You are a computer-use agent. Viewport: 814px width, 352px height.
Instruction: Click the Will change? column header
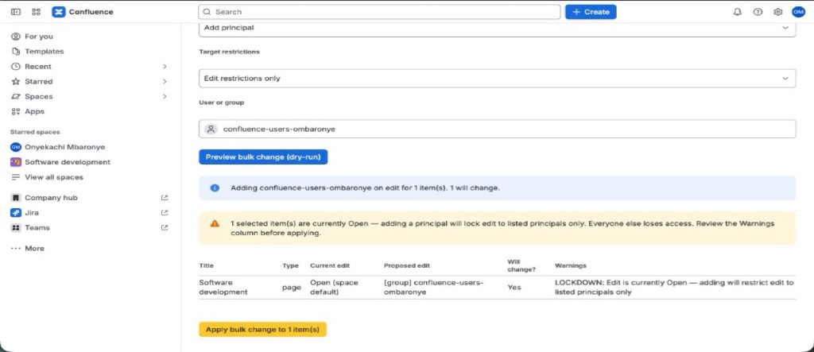tap(521, 265)
